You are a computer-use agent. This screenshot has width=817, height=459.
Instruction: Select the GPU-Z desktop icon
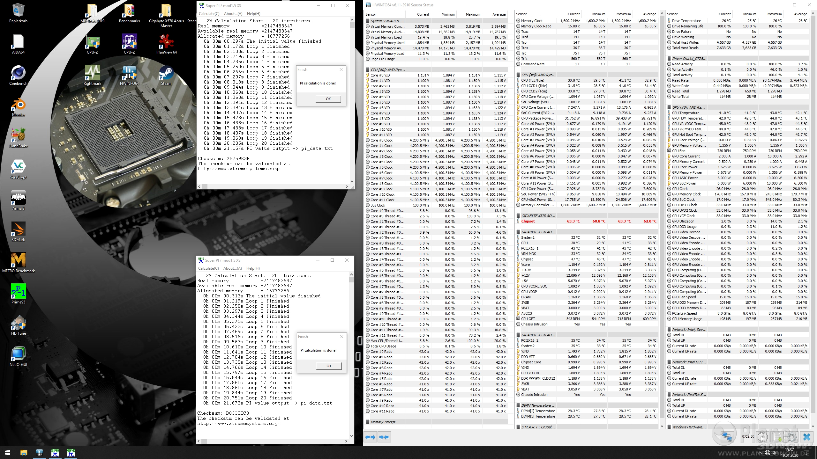click(92, 44)
